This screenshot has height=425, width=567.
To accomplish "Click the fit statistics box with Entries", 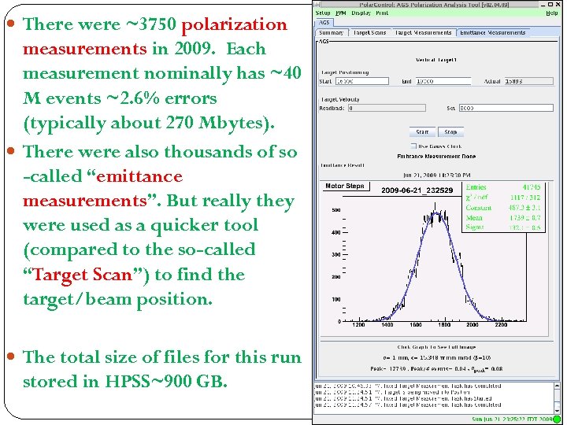I will 503,207.
